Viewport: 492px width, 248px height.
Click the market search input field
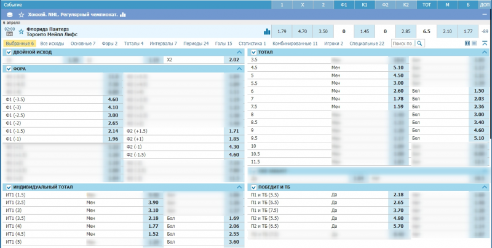click(403, 44)
